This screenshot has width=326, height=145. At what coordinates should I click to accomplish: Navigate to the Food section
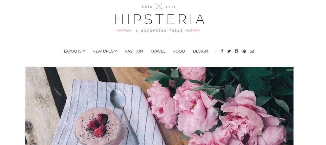coord(179,51)
